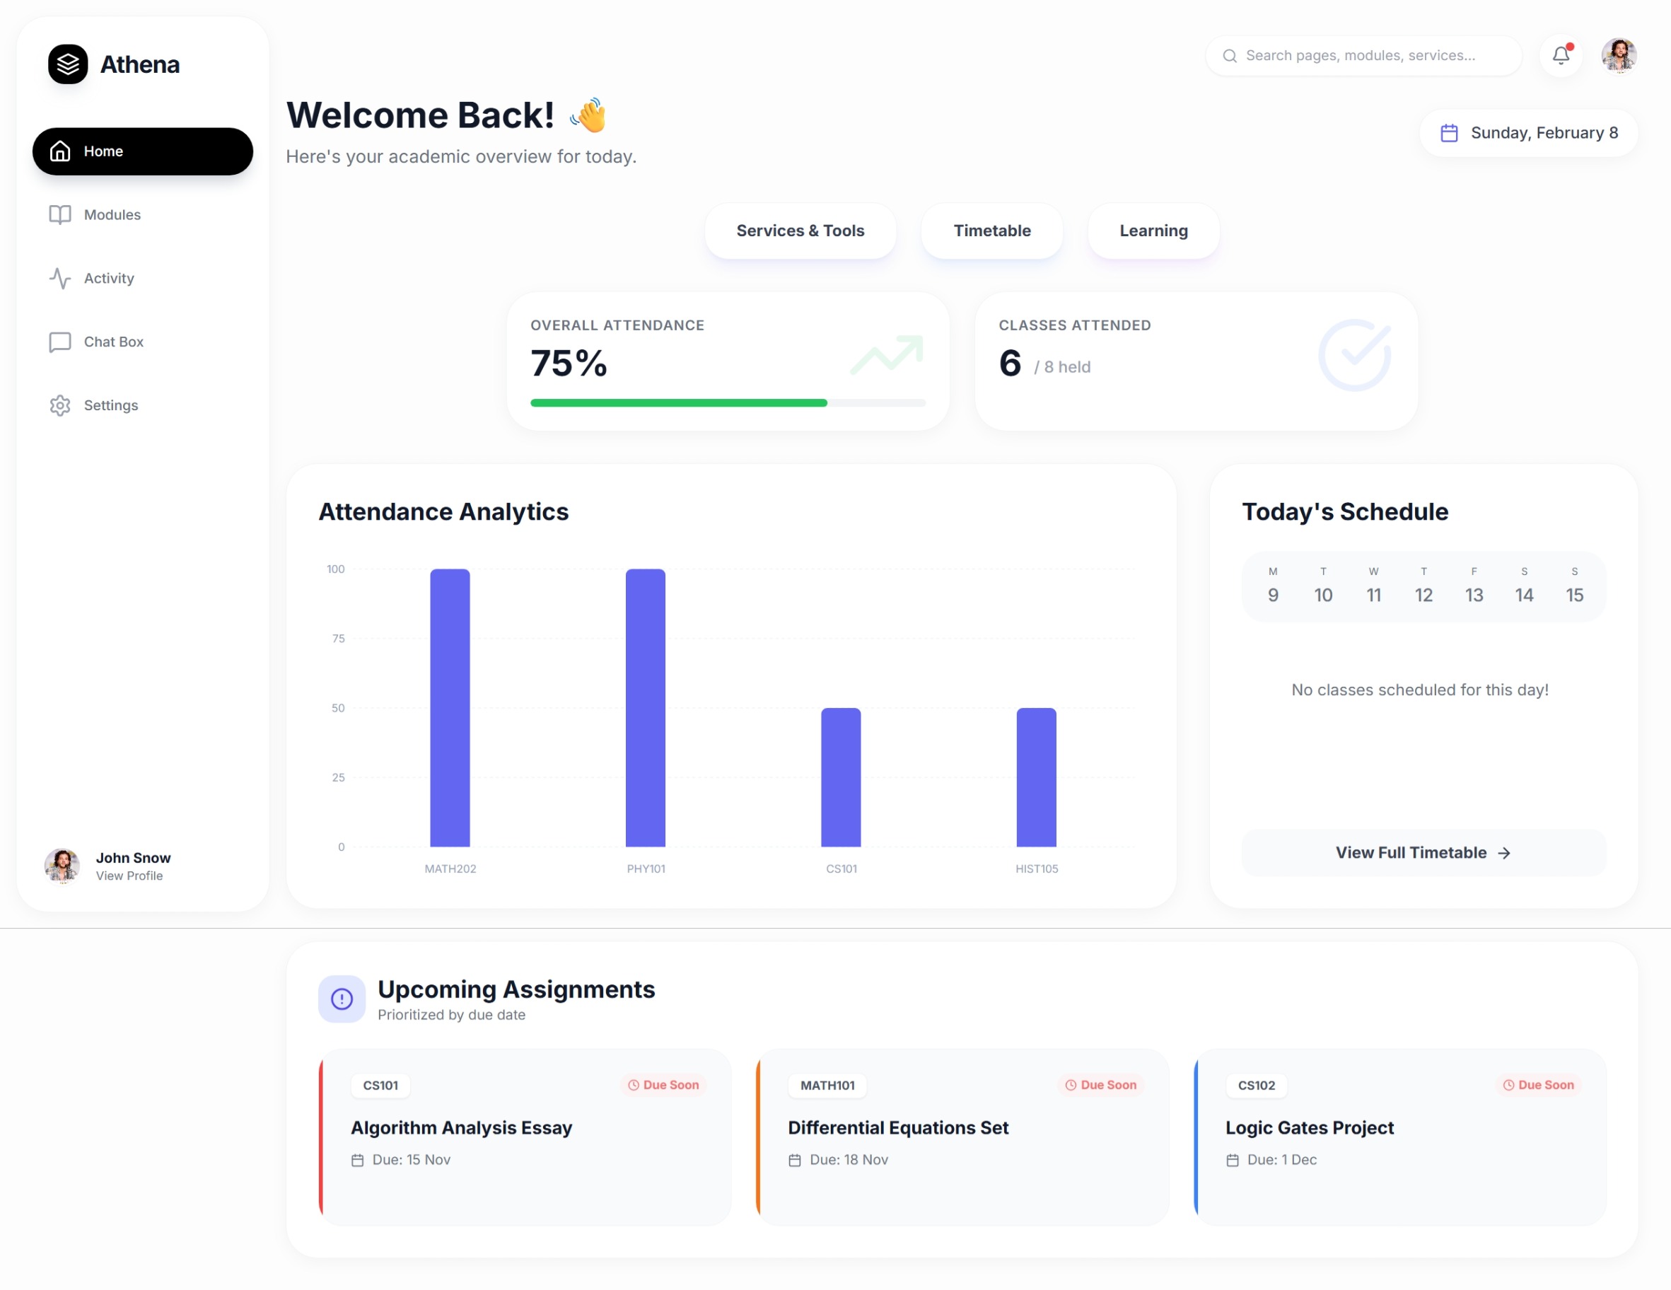Click View Full Timetable button
This screenshot has width=1671, height=1290.
click(1423, 852)
